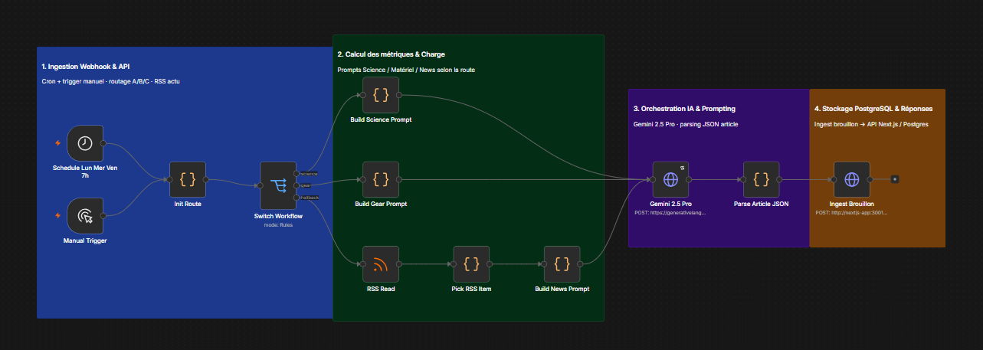Click 'Ingest brouillon → API Next.js / Postgres' text
This screenshot has width=983, height=350.
870,123
